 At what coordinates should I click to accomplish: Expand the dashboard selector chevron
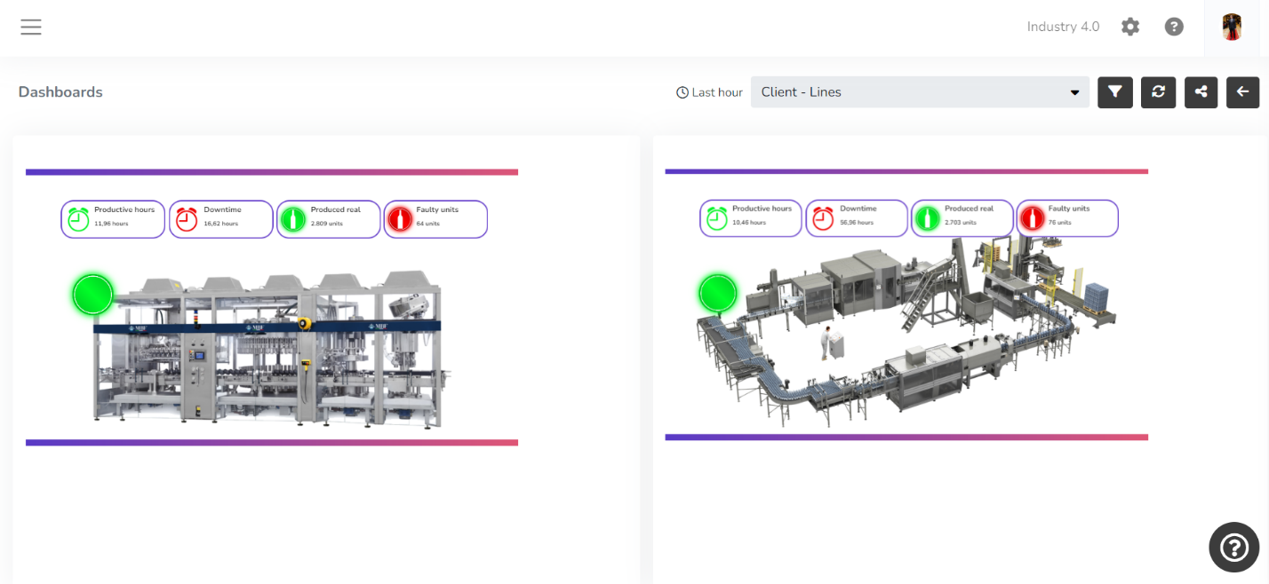(1073, 92)
